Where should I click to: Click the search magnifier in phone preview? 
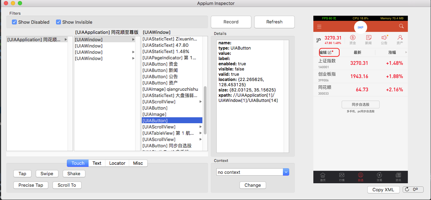tap(401, 26)
